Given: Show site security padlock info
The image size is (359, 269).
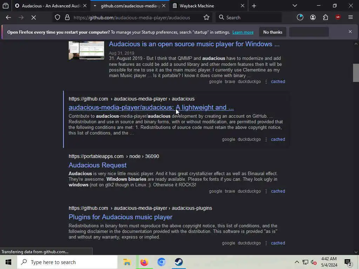Looking at the screenshot, I should pyautogui.click(x=67, y=18).
